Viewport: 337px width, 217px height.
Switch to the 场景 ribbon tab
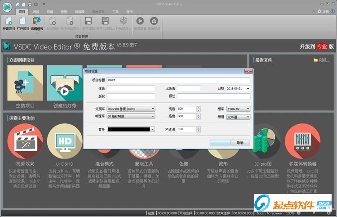point(36,12)
